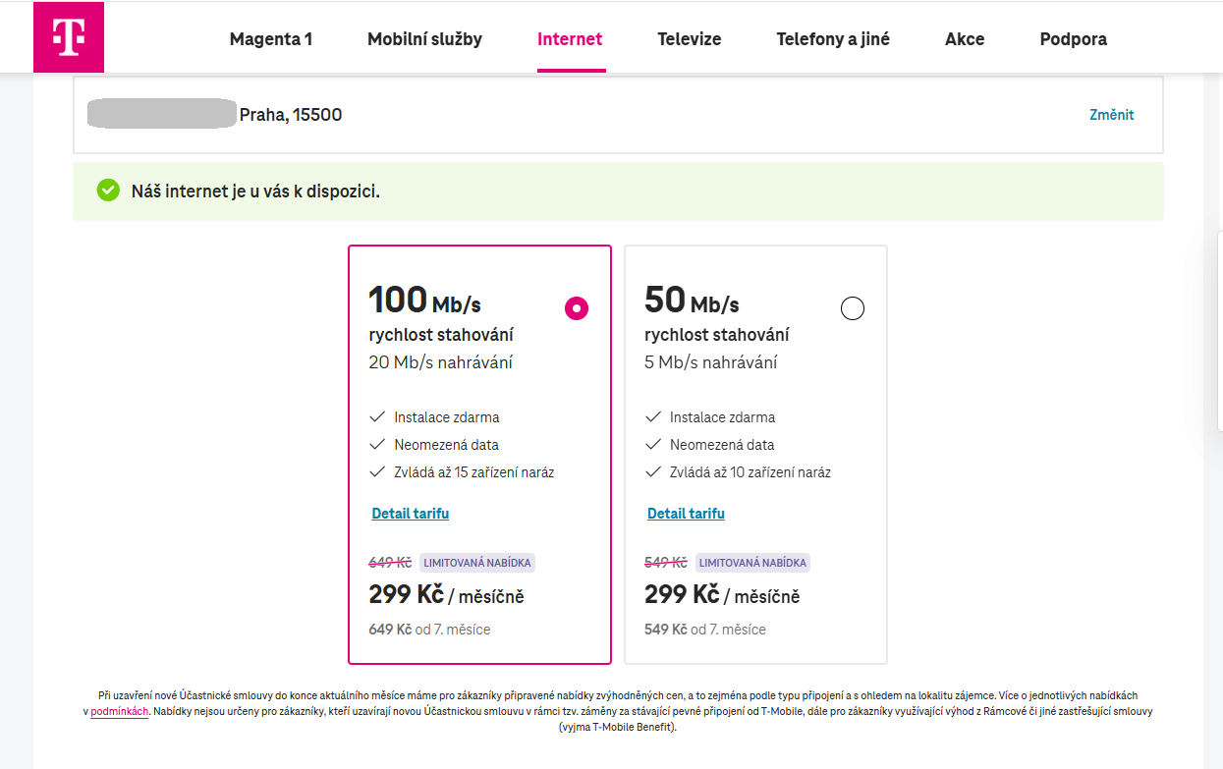The height and width of the screenshot is (769, 1223).
Task: Click the Neomezená data checkmark in 50 Mb/s plan
Action: [653, 445]
